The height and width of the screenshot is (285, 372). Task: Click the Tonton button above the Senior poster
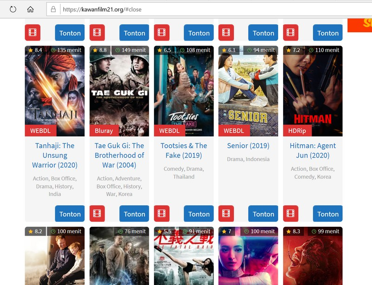[263, 33]
